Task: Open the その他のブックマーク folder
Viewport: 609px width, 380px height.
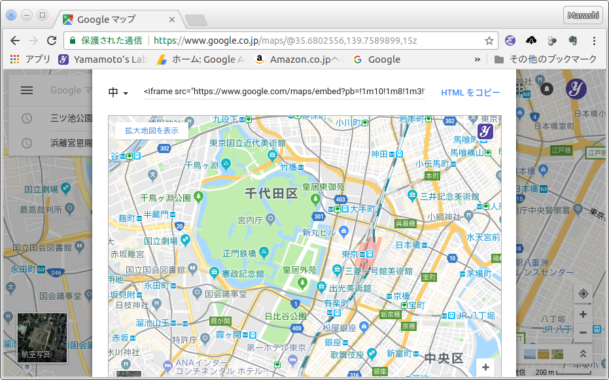Action: coord(546,60)
